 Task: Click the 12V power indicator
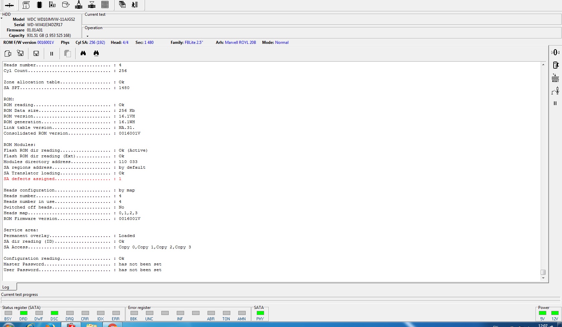click(555, 313)
